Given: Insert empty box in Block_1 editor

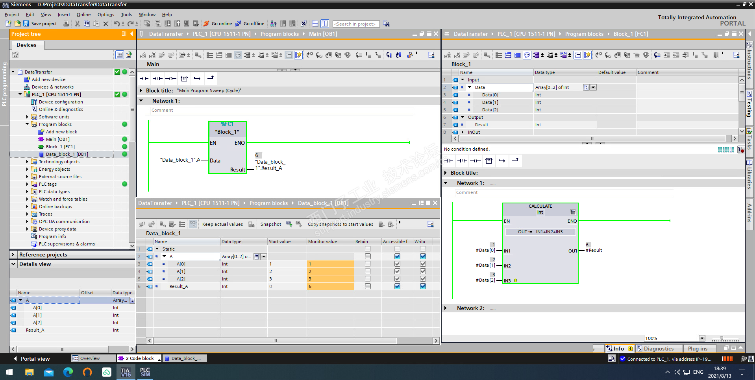Looking at the screenshot, I should (489, 160).
